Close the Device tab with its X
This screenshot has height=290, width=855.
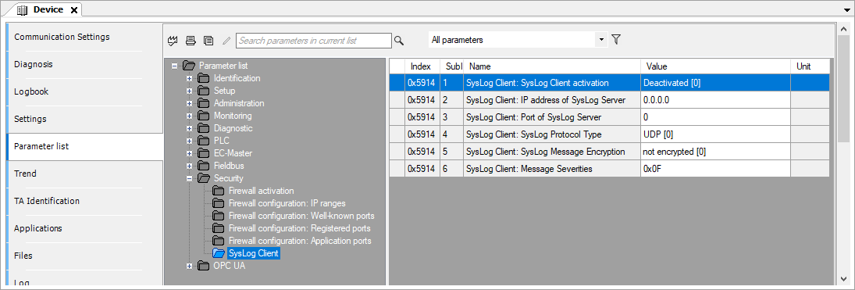pyautogui.click(x=74, y=10)
